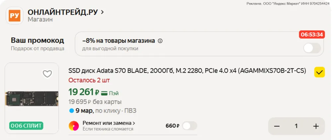Click the ОНЛАЙНТРЕЙД.РУ store name

62,12
